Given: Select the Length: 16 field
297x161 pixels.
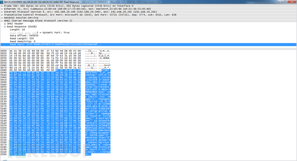Looking at the screenshot, I should point(17,30).
